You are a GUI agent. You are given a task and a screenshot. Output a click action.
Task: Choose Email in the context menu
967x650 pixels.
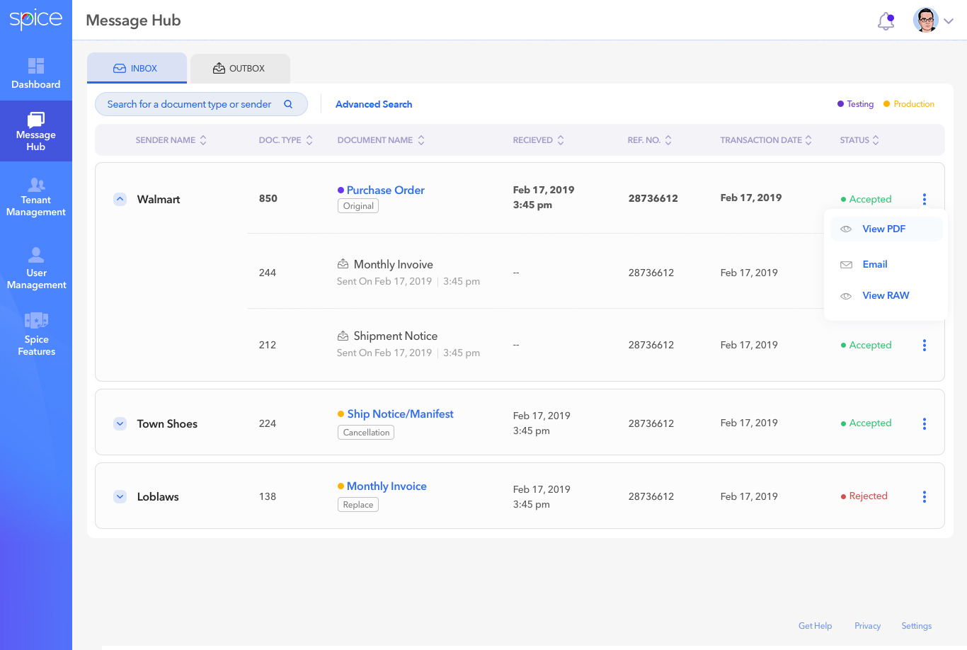point(874,264)
